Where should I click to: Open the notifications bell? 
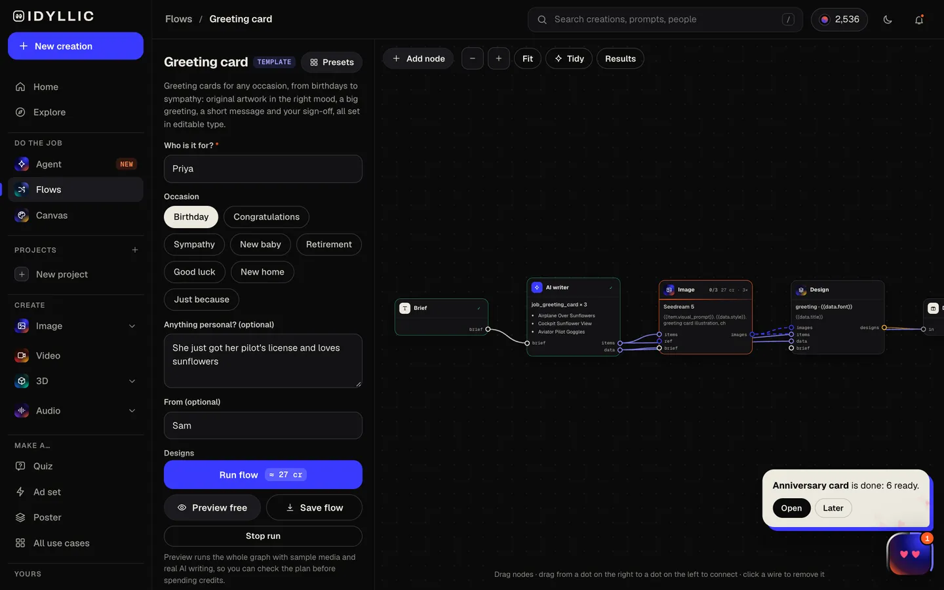click(x=919, y=20)
